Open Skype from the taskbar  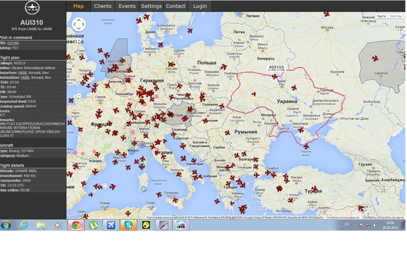pyautogui.click(x=128, y=225)
